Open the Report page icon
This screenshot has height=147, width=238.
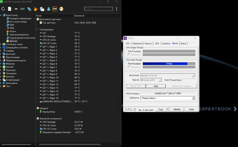(10, 9)
